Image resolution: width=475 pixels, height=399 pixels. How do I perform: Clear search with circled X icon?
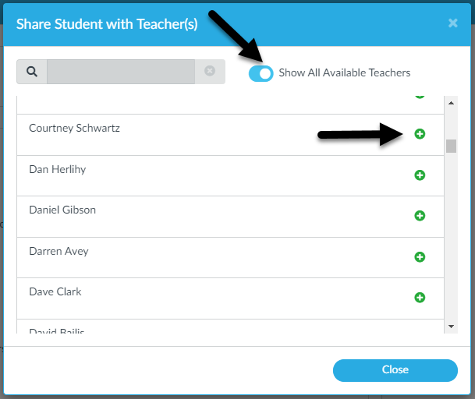click(210, 71)
